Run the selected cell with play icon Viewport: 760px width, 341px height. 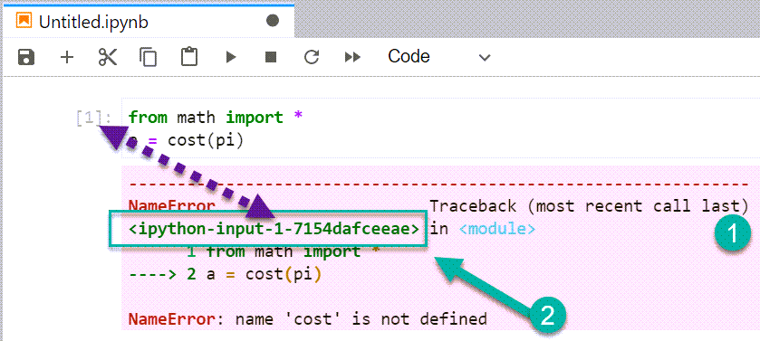click(231, 57)
